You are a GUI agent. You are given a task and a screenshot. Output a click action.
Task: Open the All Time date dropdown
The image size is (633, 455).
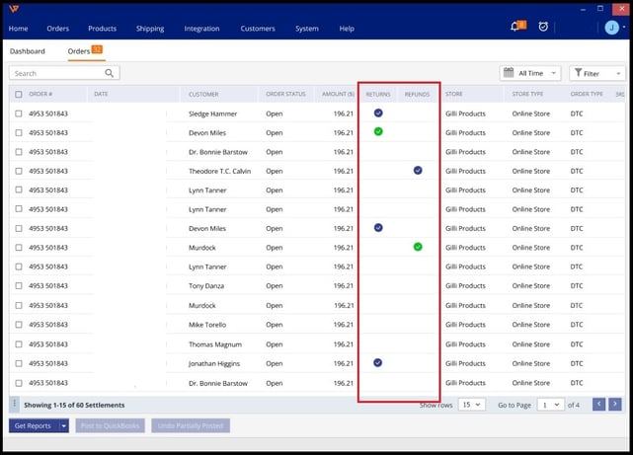[530, 73]
